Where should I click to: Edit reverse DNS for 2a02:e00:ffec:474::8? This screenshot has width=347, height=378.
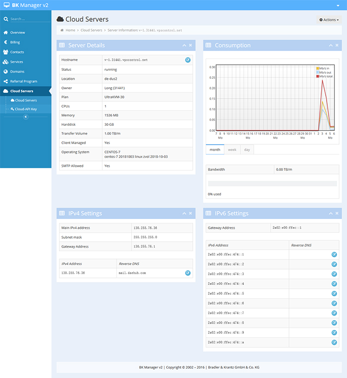pos(334,323)
